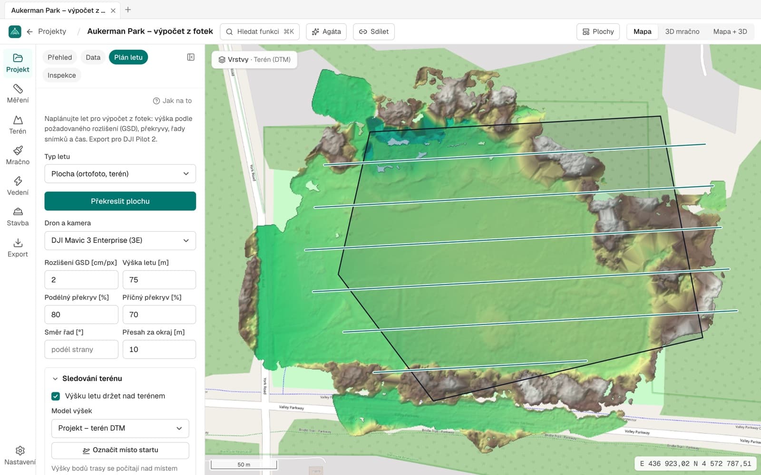Viewport: 761px width, 475px height.
Task: Collapse the side panel with layout icon
Action: [x=191, y=57]
